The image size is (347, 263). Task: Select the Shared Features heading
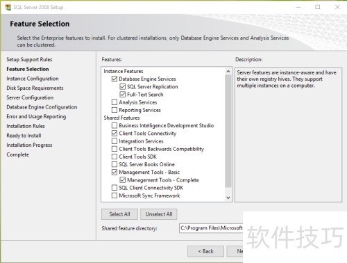tap(121, 118)
